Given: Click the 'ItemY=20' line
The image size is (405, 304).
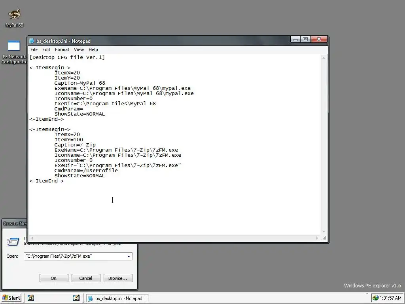Looking at the screenshot, I should (67, 78).
